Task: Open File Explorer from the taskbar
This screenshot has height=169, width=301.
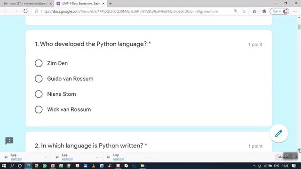Action: [143, 166]
